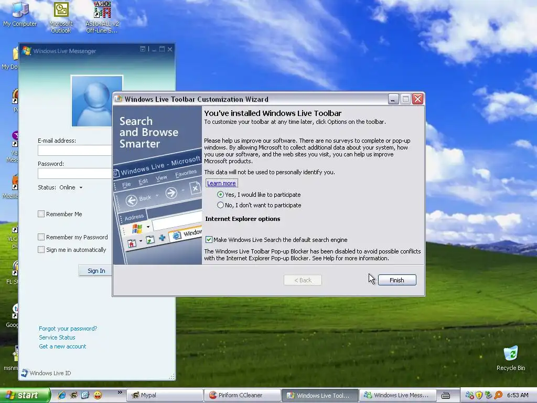Switch to Piriform CCleaner taskbar button
537x403 pixels.
(242, 395)
